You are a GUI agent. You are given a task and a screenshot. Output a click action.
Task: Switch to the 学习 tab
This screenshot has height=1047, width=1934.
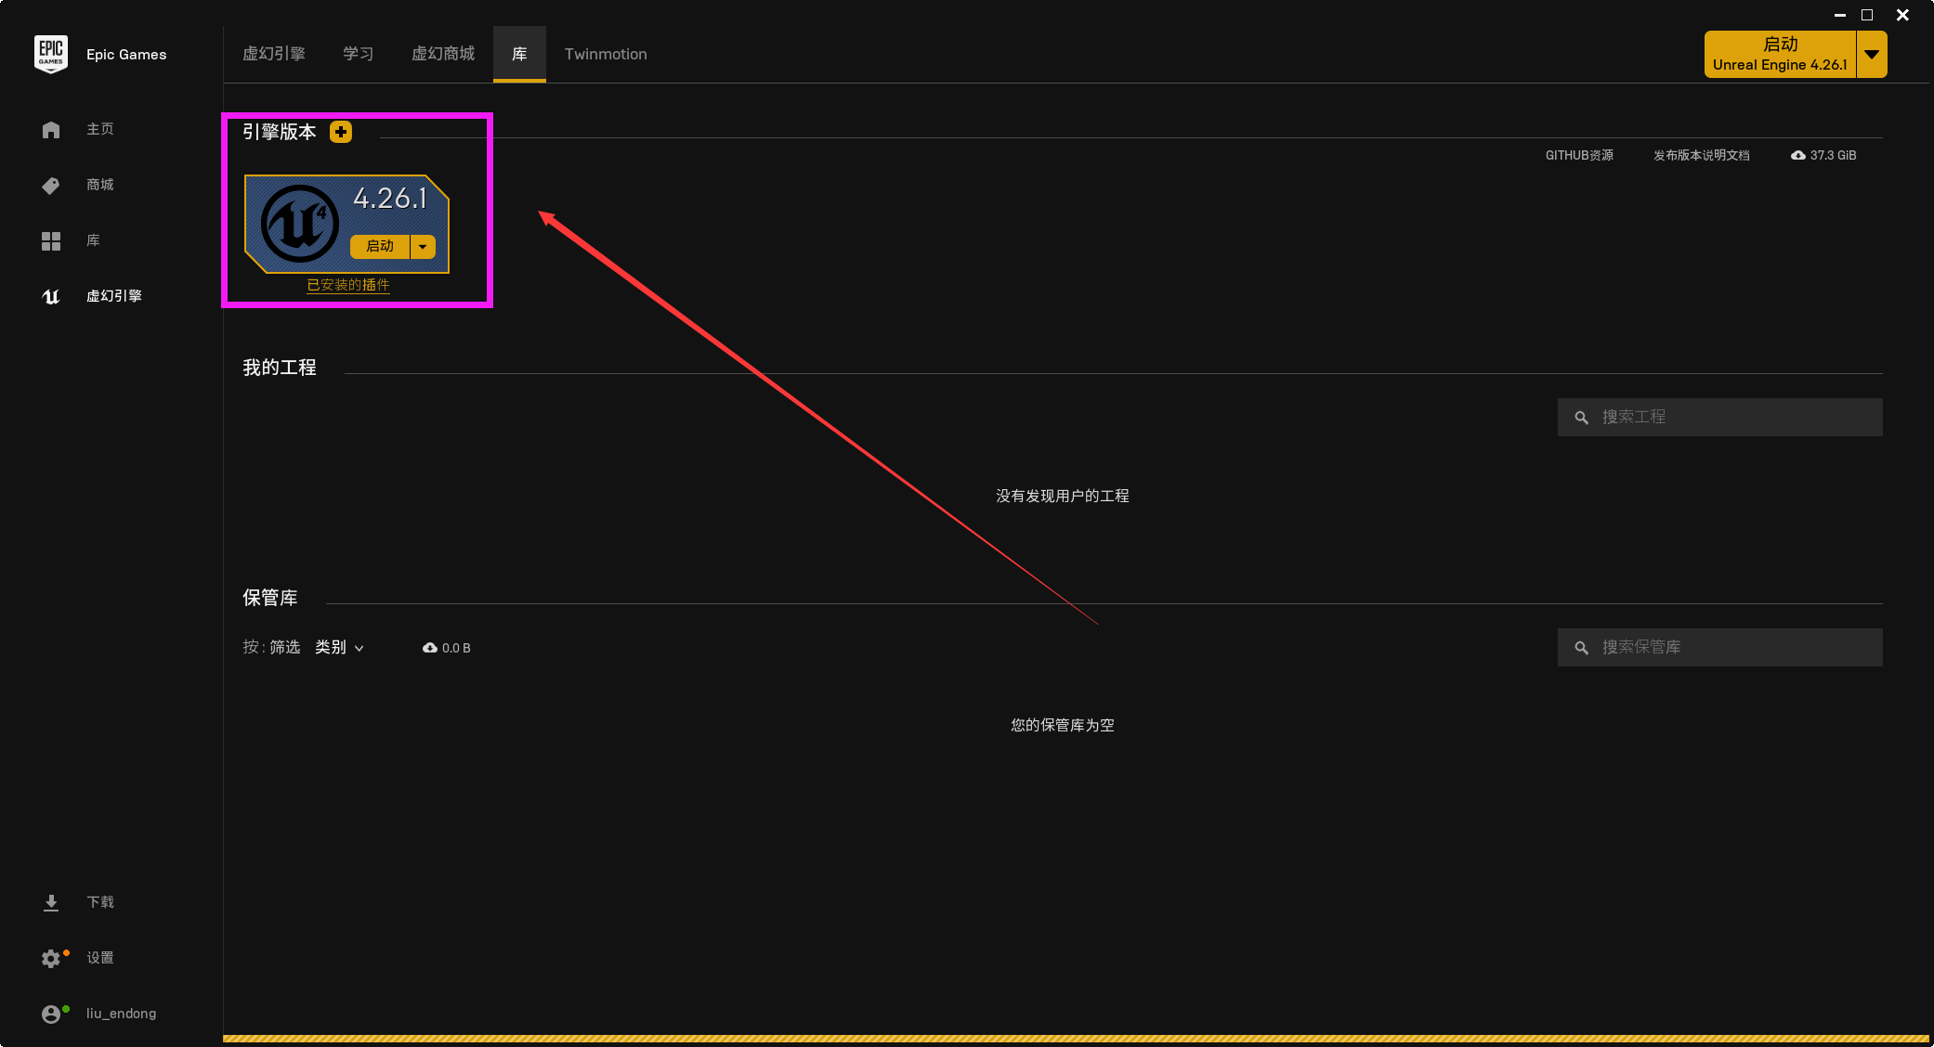click(x=359, y=54)
